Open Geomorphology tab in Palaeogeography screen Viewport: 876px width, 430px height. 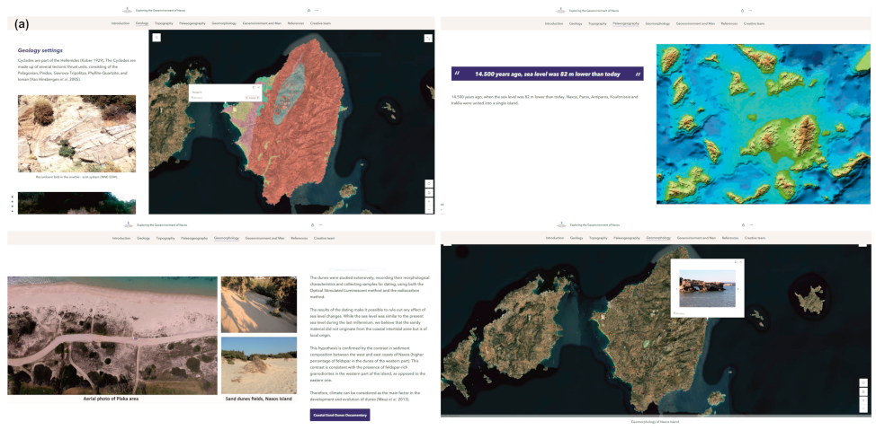(x=658, y=23)
